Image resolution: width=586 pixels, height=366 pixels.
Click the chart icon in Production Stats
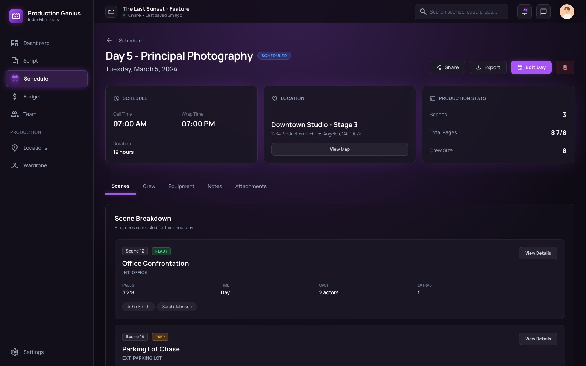[433, 98]
